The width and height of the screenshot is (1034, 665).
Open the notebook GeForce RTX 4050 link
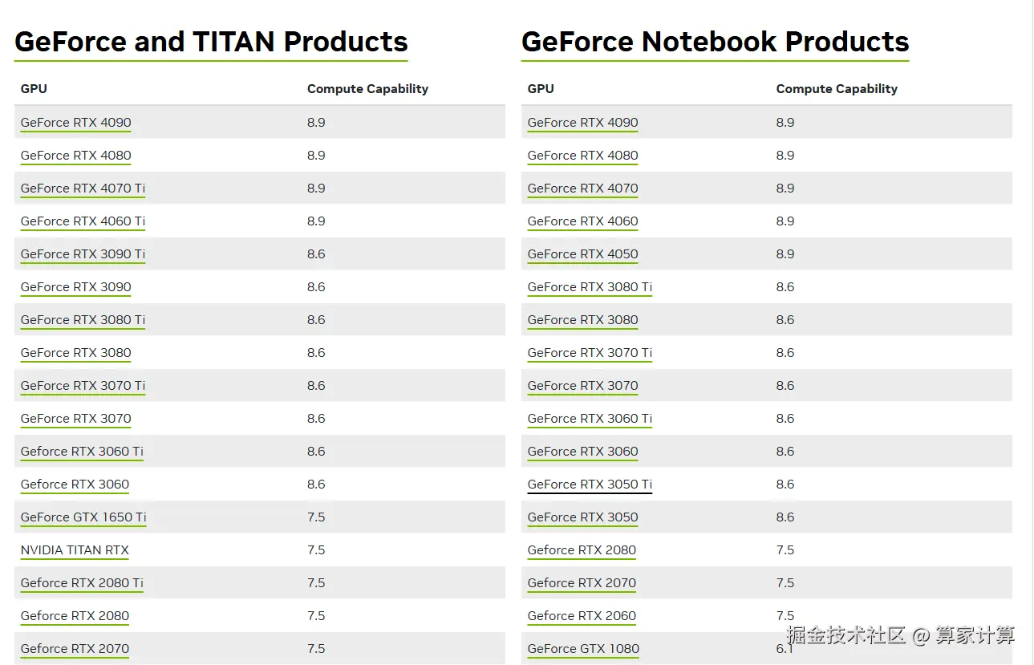coord(582,254)
